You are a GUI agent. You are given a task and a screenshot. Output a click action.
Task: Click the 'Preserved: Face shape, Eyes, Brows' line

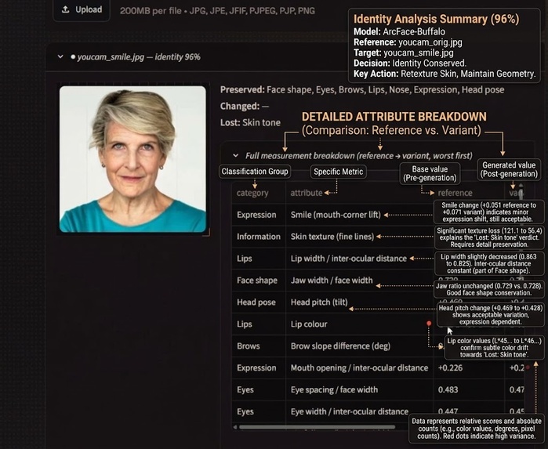(362, 90)
